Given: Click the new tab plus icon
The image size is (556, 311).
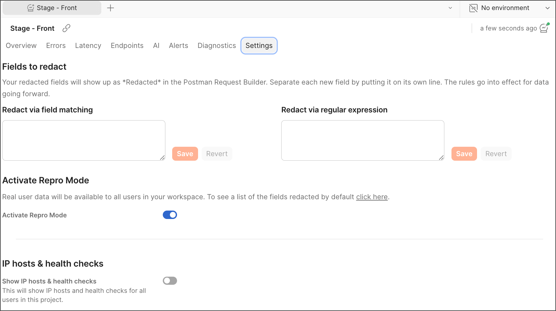Looking at the screenshot, I should pyautogui.click(x=110, y=8).
